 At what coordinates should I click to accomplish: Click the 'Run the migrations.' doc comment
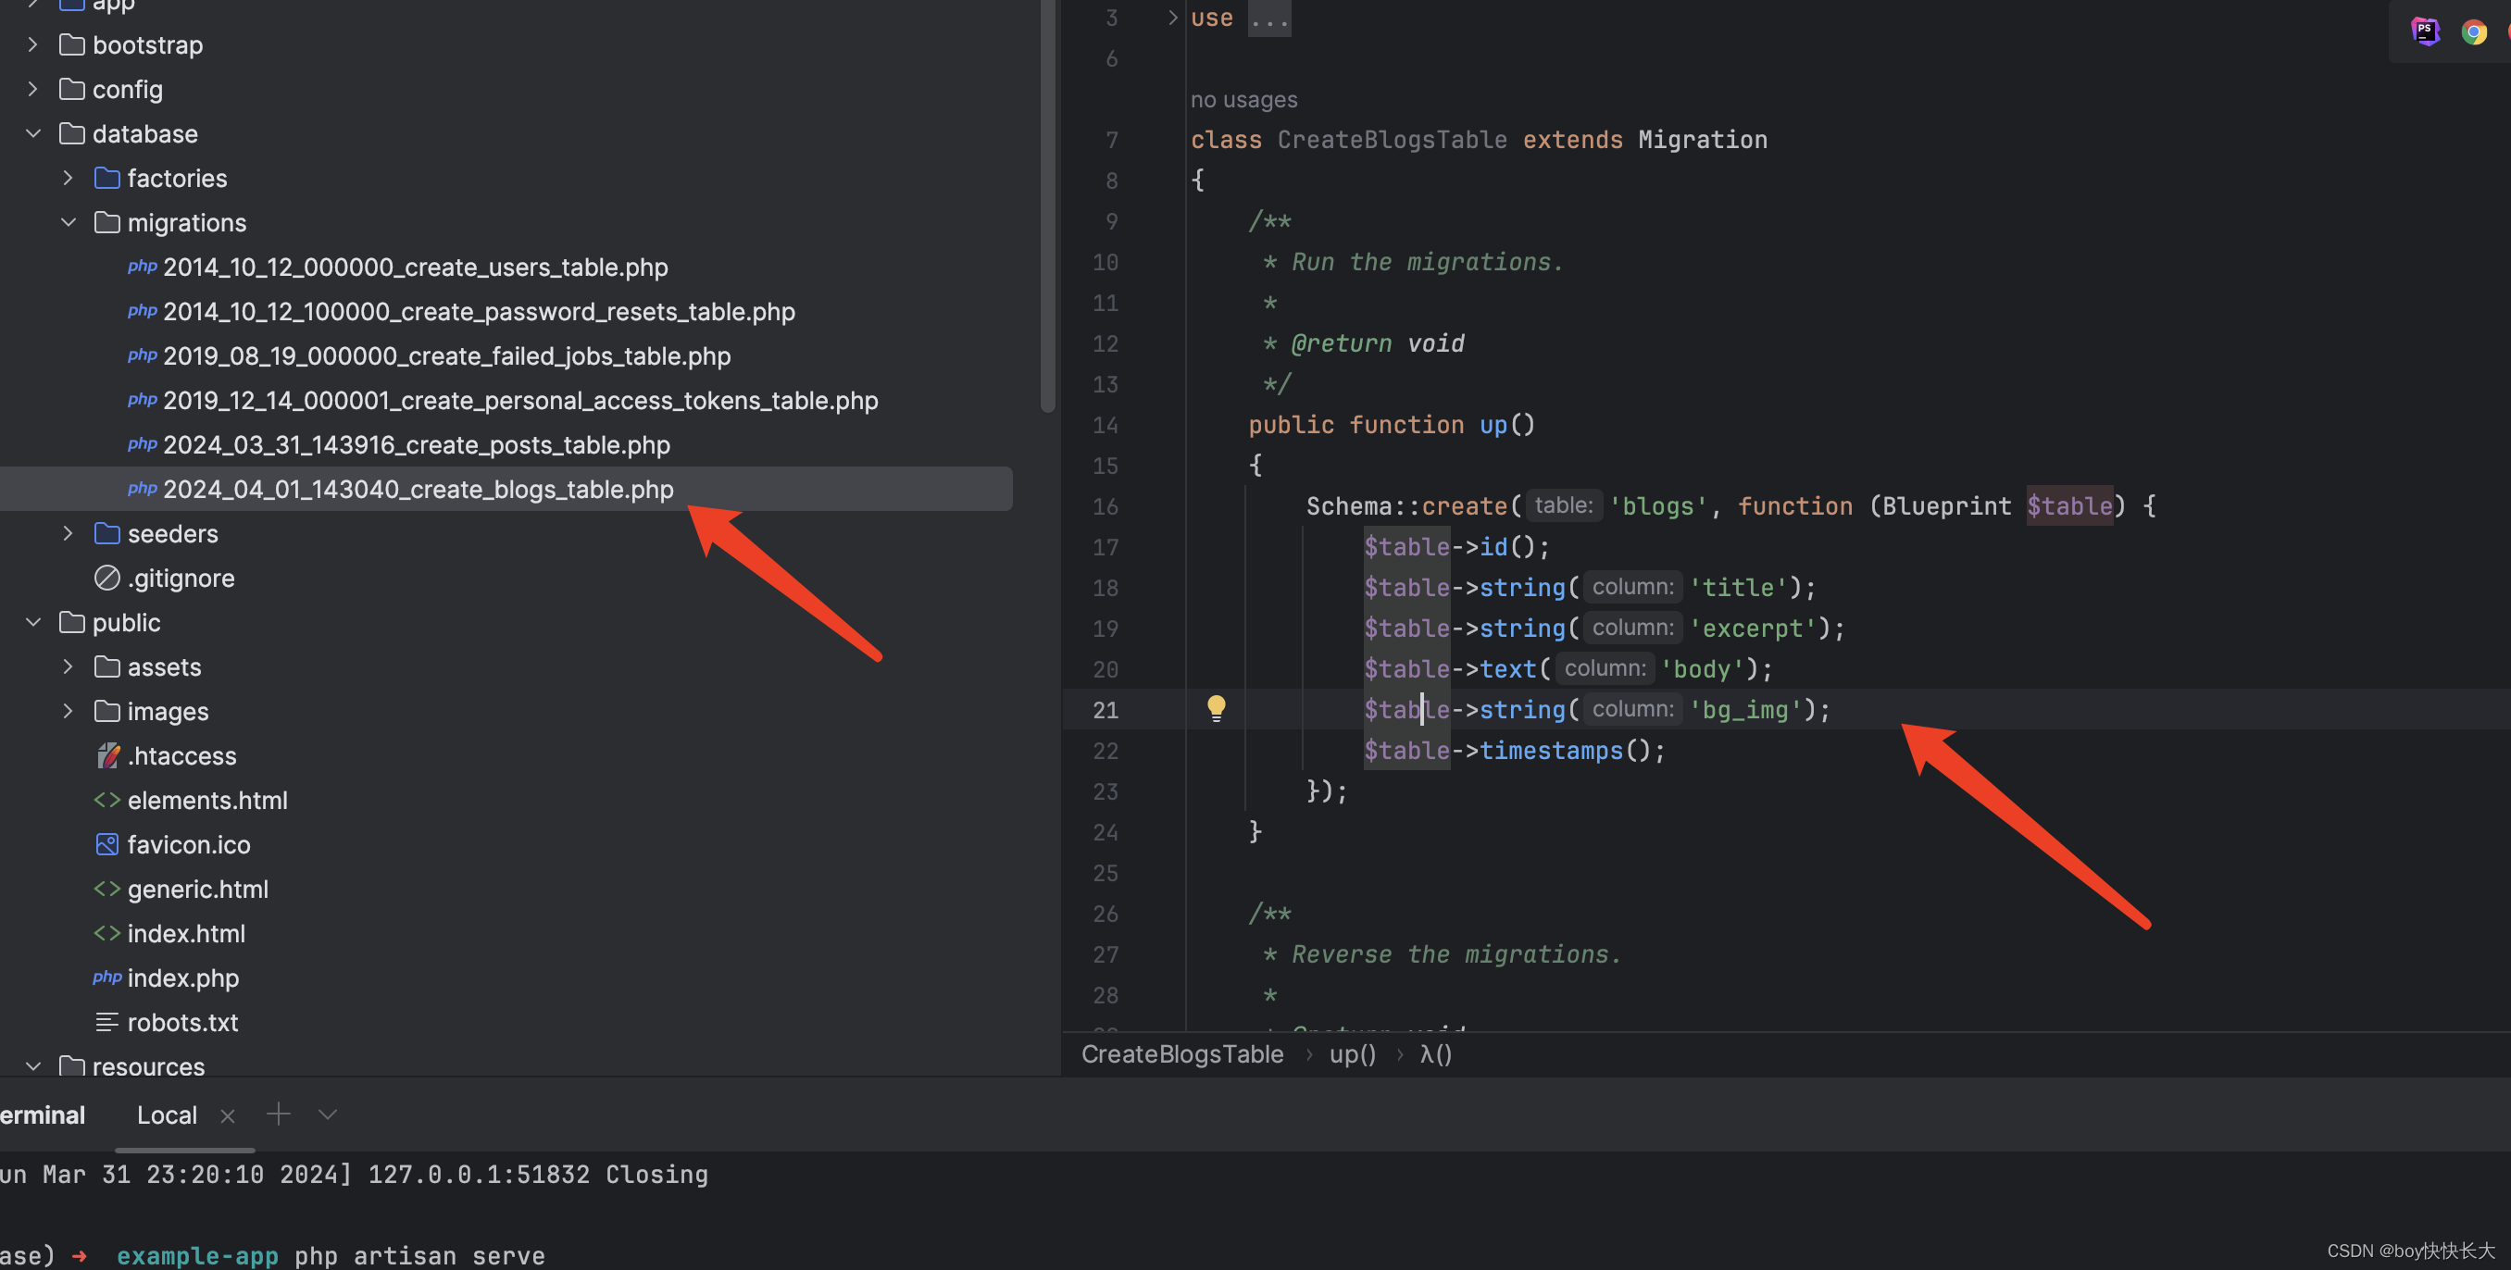[1427, 261]
